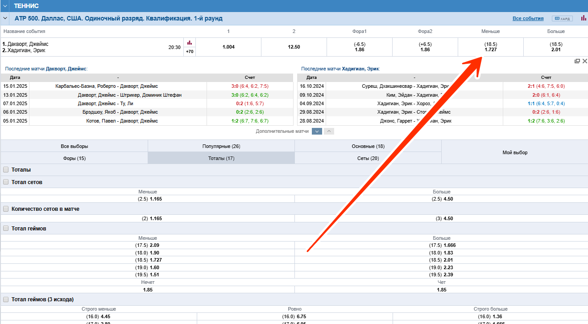The image size is (588, 324).
Task: Pick Нечет odds 1.85
Action: click(x=148, y=290)
